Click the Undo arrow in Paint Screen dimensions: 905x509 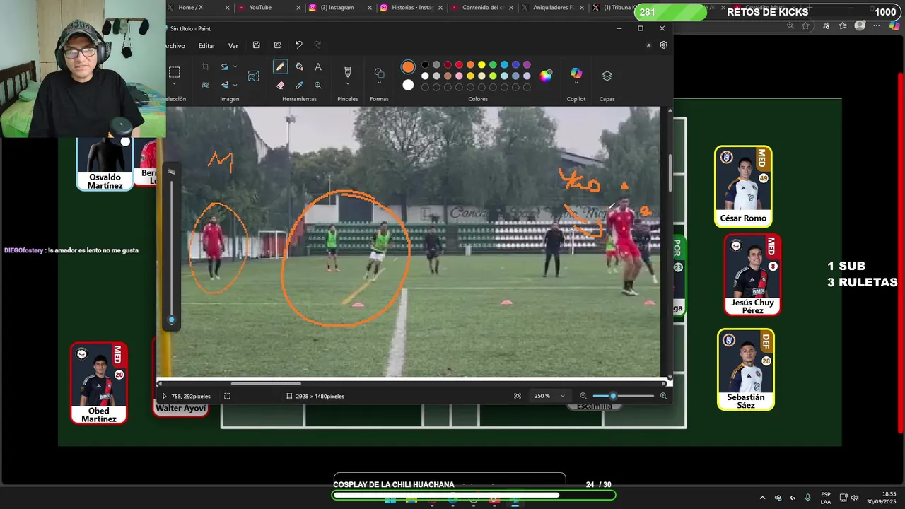(x=298, y=45)
